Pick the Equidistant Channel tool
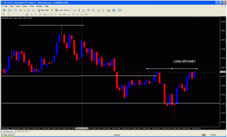 [x=27, y=14]
